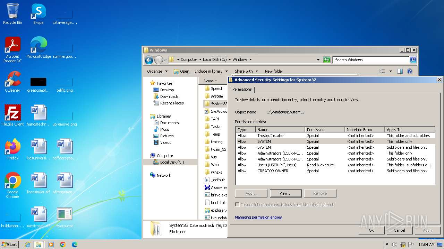Select Network in navigation pane
This screenshot has width=444, height=249.
[x=164, y=175]
